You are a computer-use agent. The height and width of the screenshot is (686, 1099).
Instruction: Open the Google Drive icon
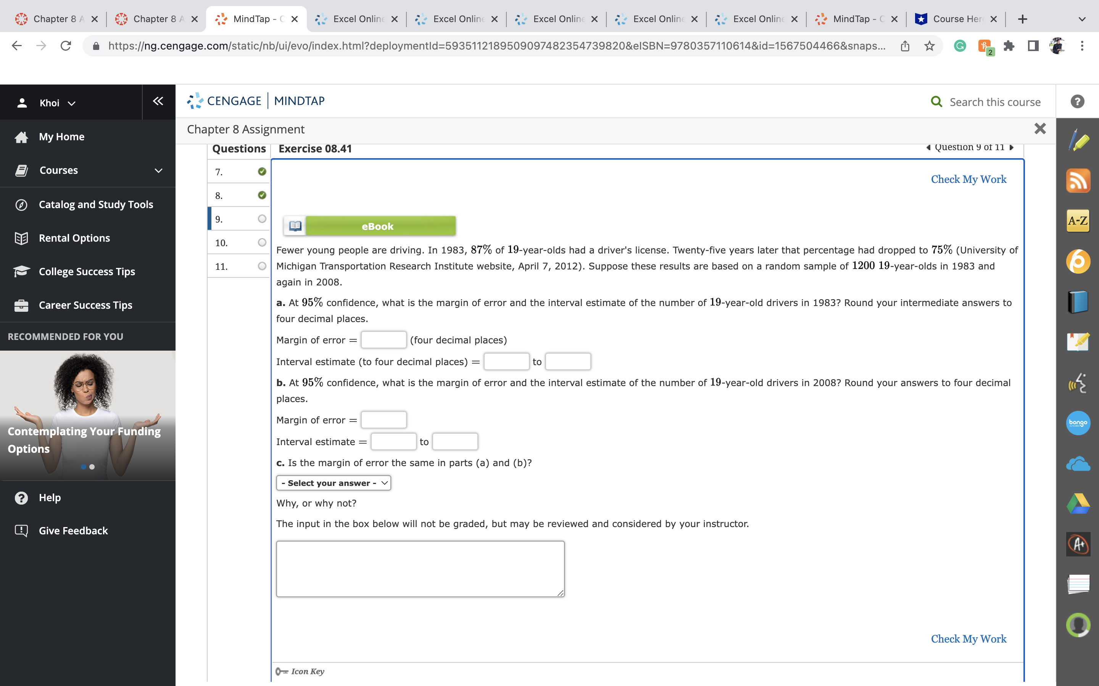tap(1078, 503)
